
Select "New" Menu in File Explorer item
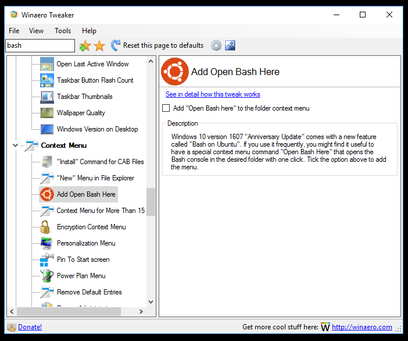tap(95, 178)
